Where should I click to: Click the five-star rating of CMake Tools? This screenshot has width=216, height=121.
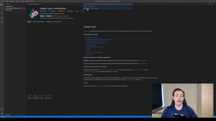[61, 11]
